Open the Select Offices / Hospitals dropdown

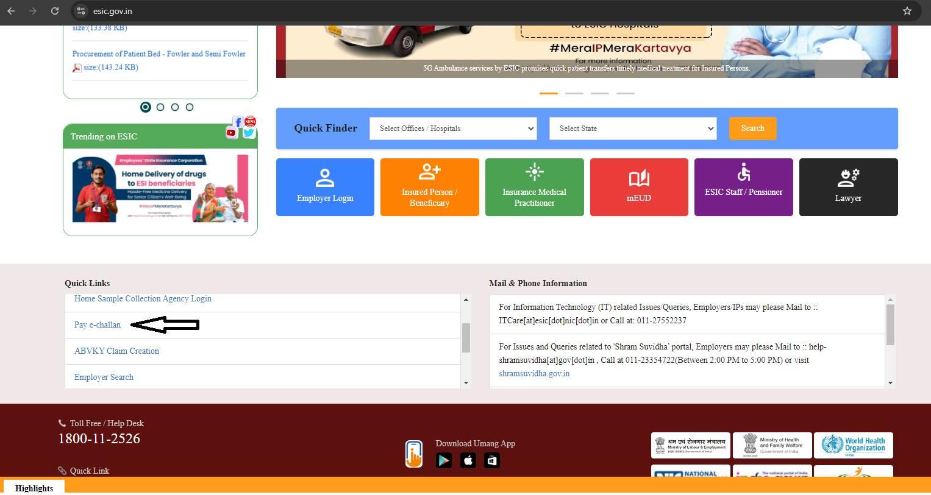[x=452, y=128]
